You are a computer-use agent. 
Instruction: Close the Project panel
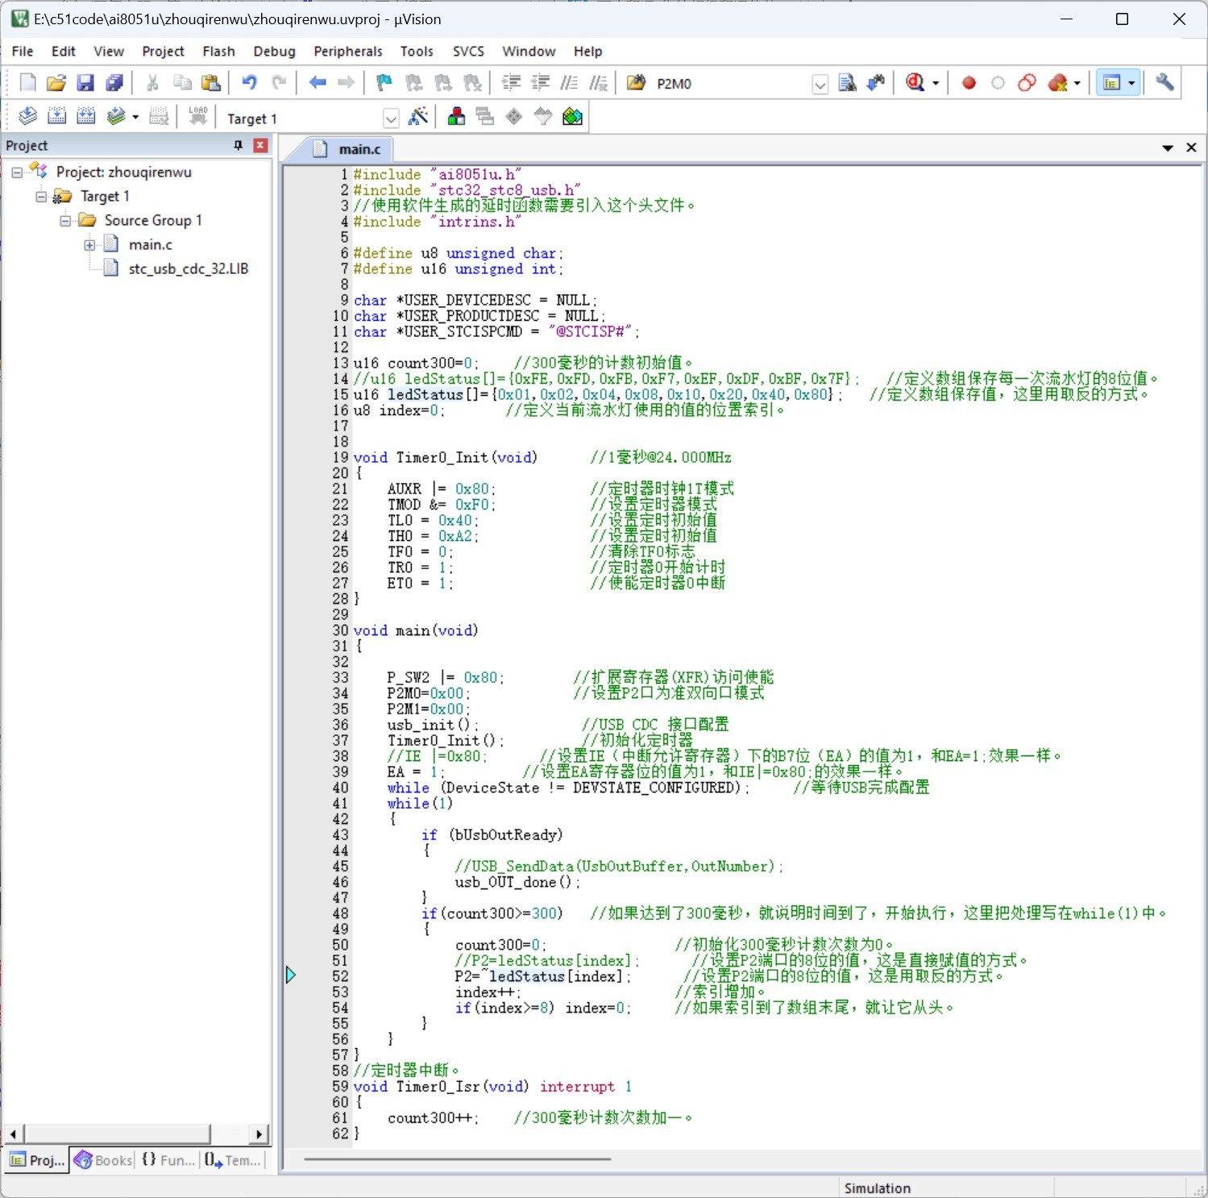pos(260,145)
